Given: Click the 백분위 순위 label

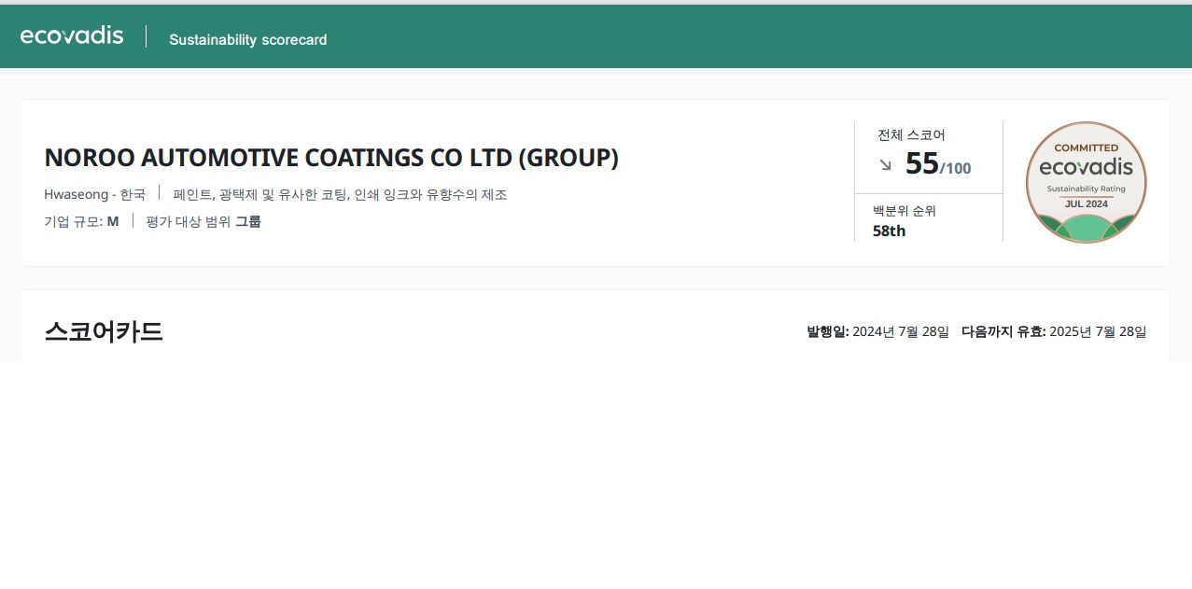Looking at the screenshot, I should tap(904, 211).
